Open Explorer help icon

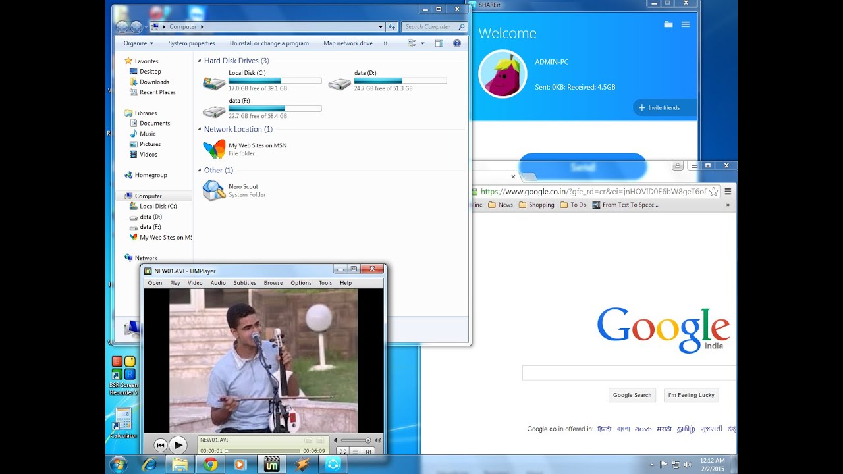pyautogui.click(x=457, y=43)
